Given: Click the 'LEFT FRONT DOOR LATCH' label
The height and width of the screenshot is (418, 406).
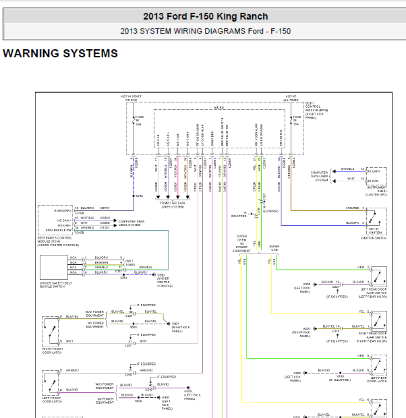Looking at the screenshot, I should pyautogui.click(x=52, y=399).
